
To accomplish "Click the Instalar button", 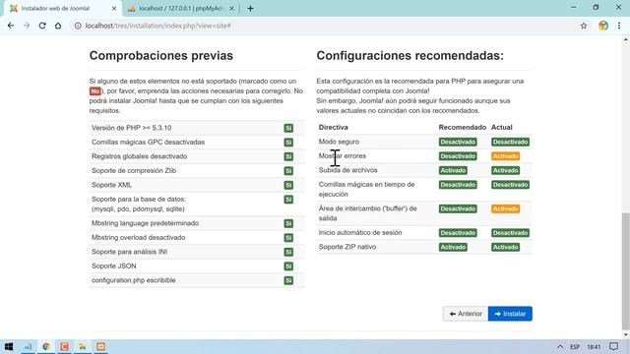I will point(510,314).
